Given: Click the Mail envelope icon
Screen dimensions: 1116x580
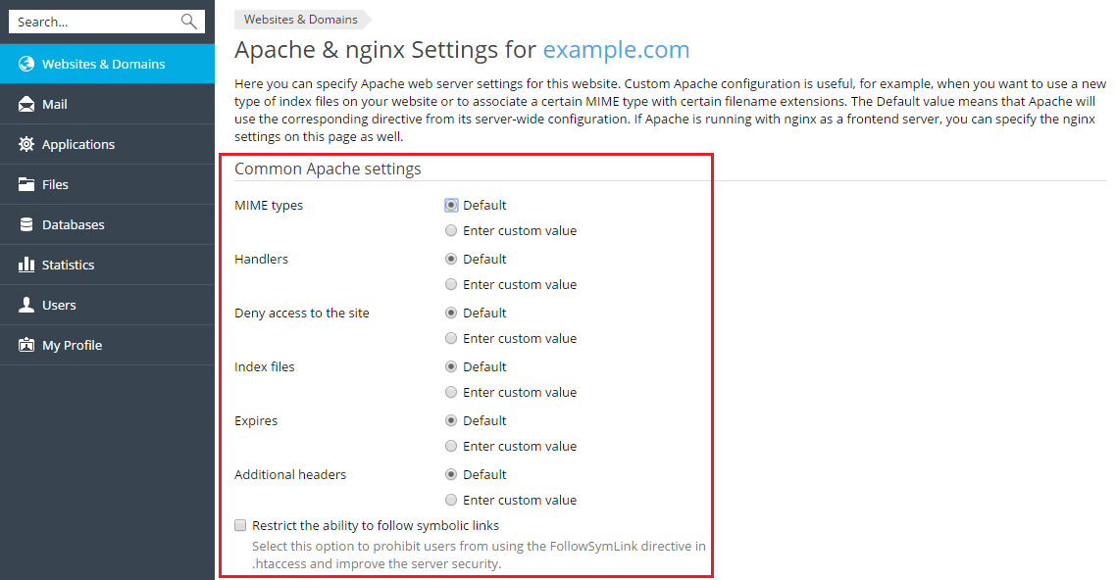Looking at the screenshot, I should (x=26, y=104).
